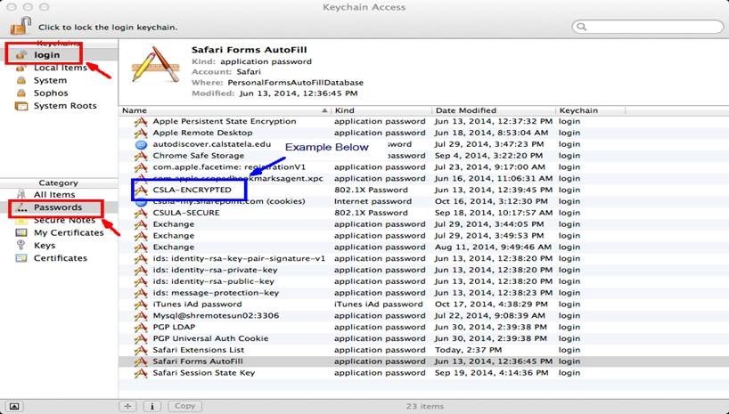This screenshot has height=414, width=729.
Task: Click the My Certificates category icon
Action: click(x=20, y=232)
